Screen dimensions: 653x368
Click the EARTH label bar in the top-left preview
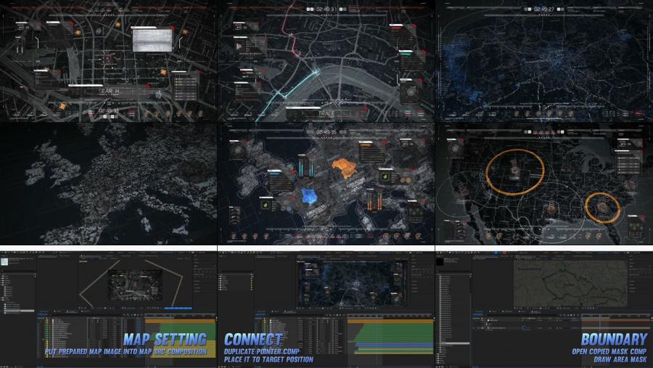tap(111, 91)
